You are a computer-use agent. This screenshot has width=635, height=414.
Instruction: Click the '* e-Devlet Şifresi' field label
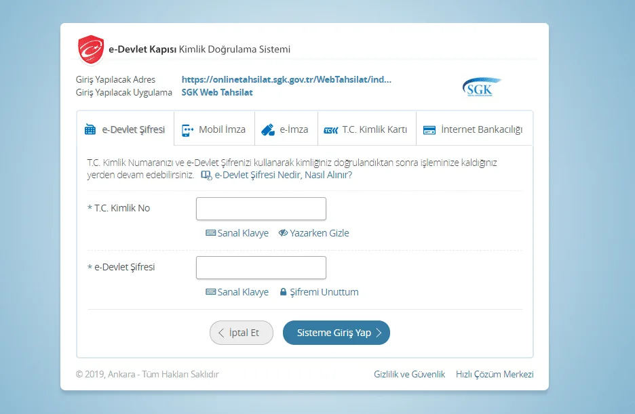(x=121, y=267)
